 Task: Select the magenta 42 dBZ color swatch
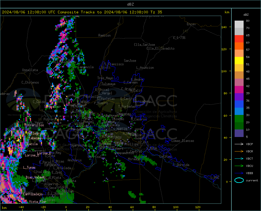click(x=239, y=90)
